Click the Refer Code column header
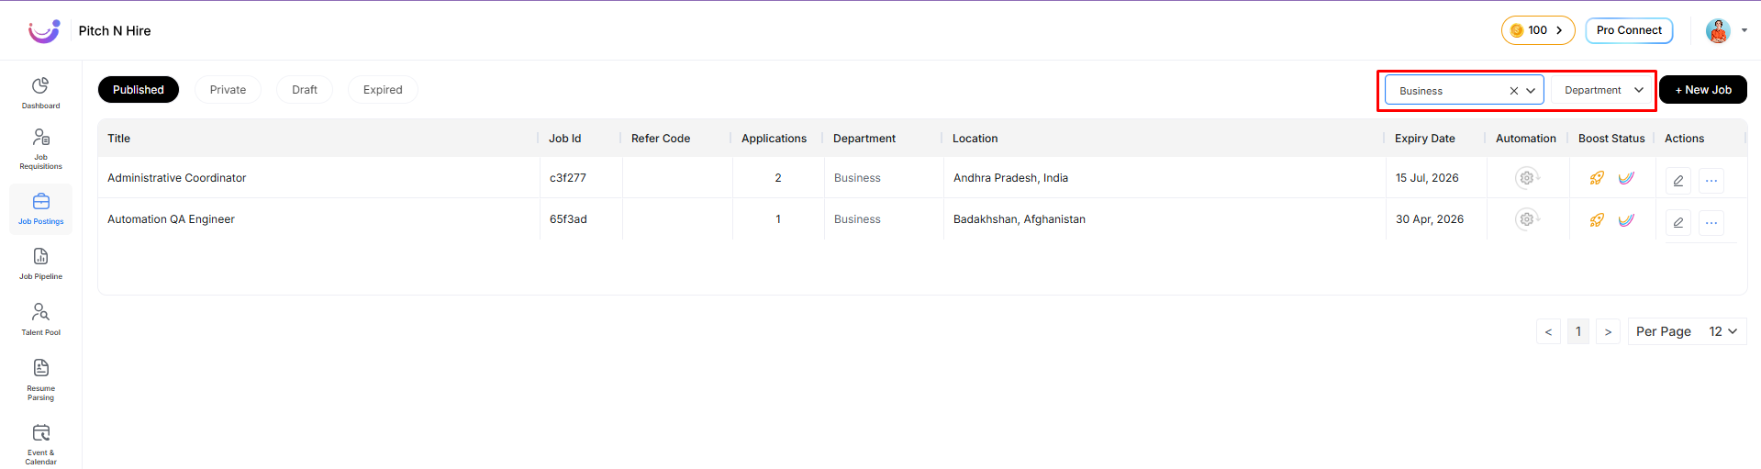The width and height of the screenshot is (1761, 469). click(661, 139)
